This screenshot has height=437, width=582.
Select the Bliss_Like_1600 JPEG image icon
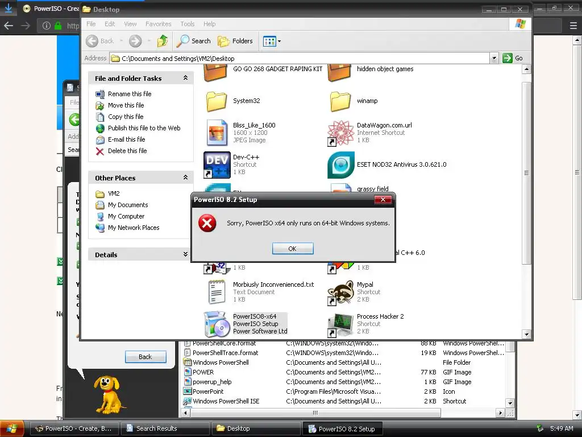(x=217, y=133)
